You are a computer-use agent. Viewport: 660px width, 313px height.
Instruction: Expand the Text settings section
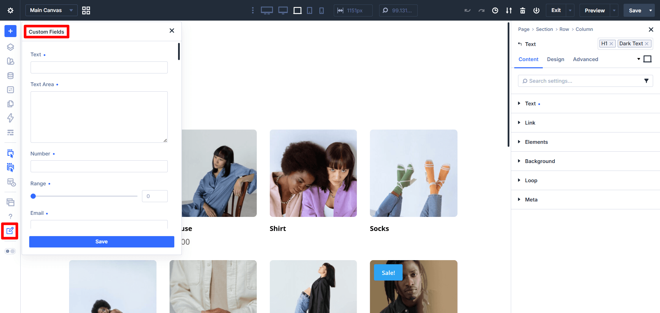585,104
